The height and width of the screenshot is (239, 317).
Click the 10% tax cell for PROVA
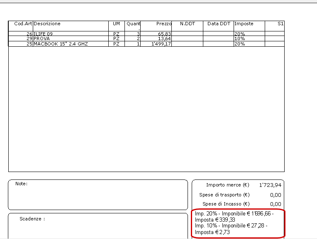click(249, 38)
